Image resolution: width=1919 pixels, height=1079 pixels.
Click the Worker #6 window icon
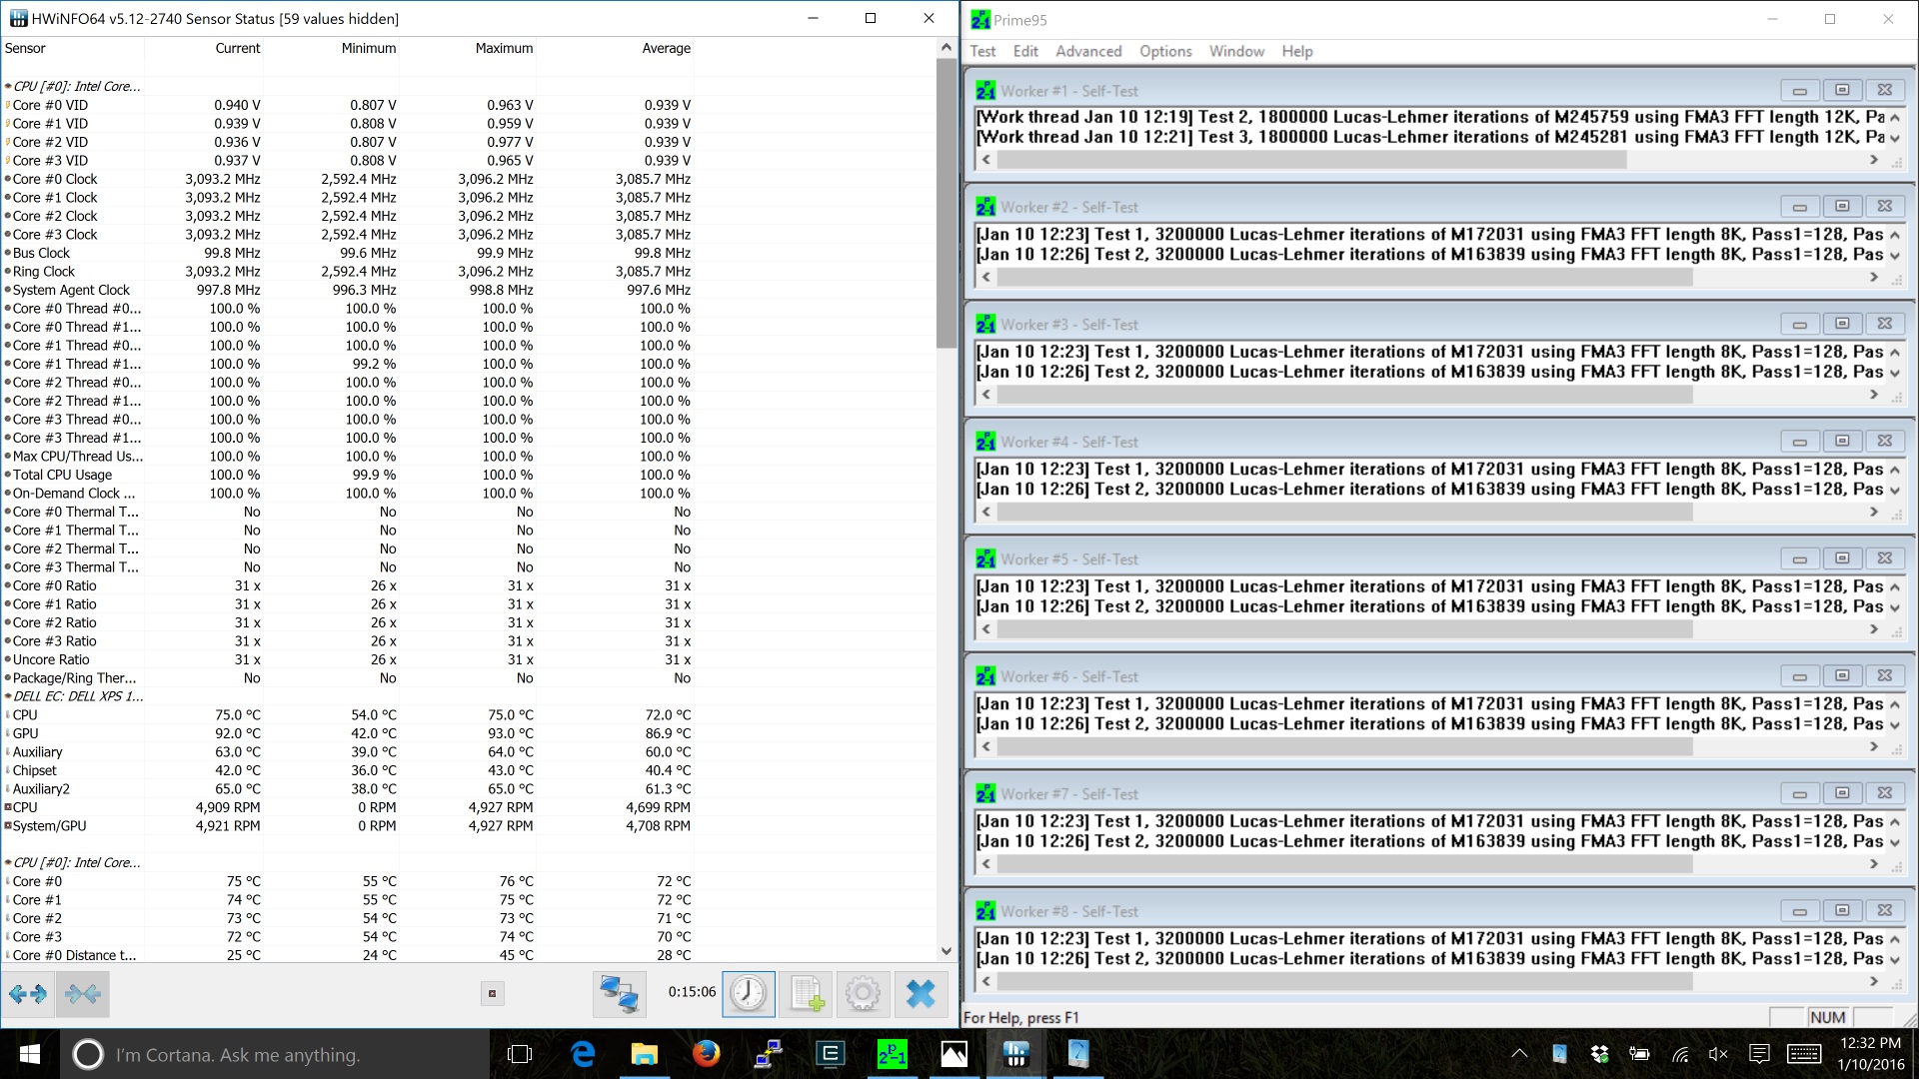pos(985,676)
